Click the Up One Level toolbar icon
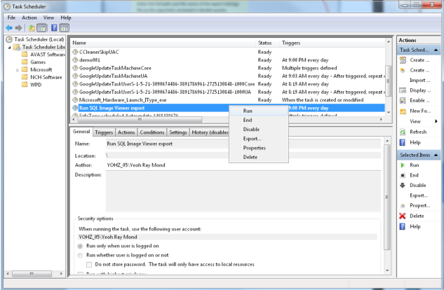 point(32,27)
